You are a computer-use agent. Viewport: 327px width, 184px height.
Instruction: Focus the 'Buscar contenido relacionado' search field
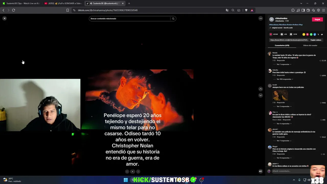130,18
